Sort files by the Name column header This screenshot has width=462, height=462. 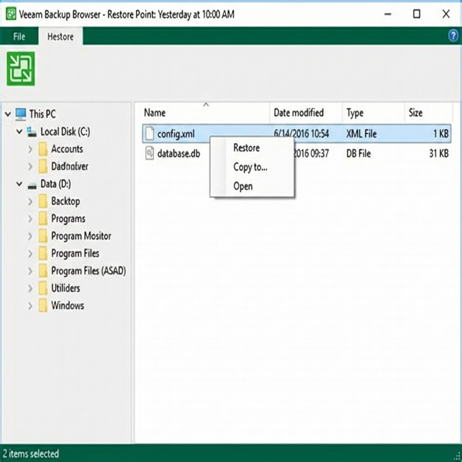point(155,113)
